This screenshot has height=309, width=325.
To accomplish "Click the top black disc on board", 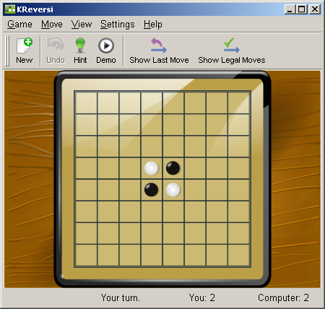I will point(173,168).
